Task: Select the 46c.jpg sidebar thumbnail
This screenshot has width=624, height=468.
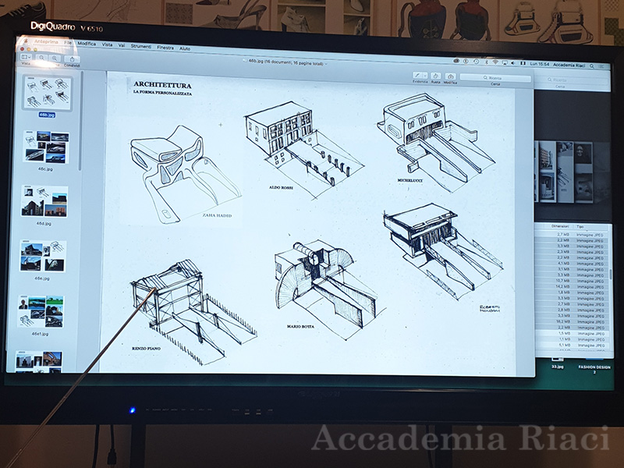Action: click(46, 147)
